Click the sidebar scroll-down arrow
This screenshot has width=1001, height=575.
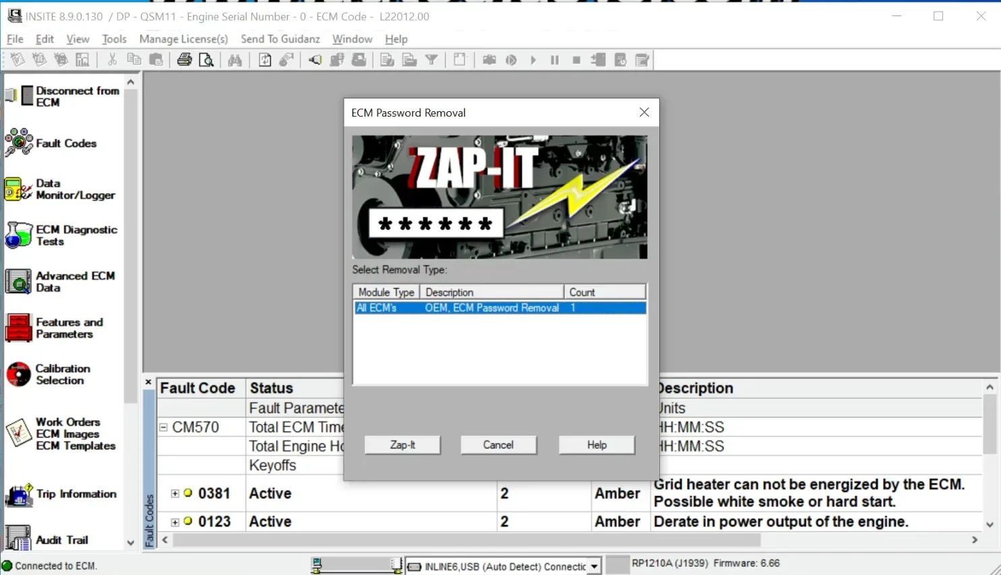pyautogui.click(x=131, y=543)
